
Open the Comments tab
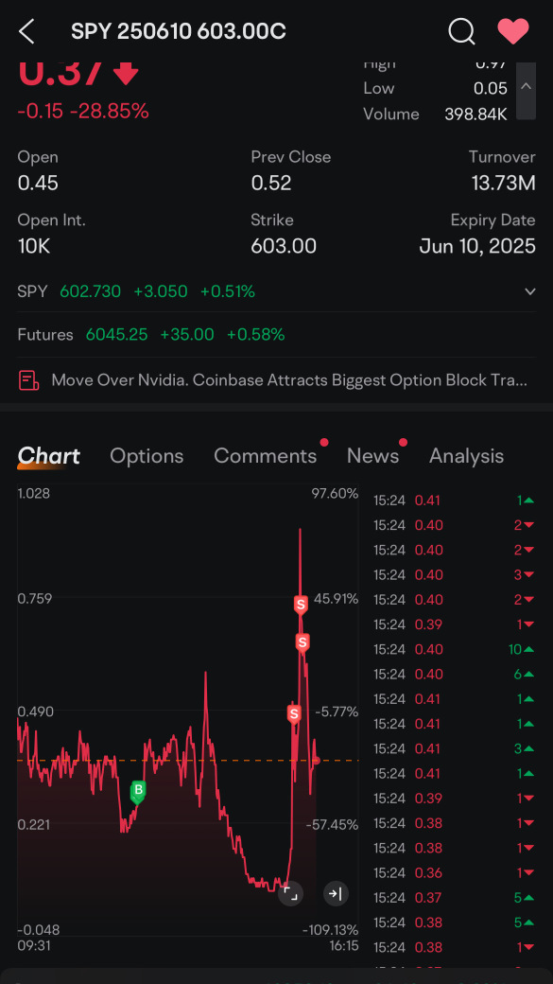[266, 456]
